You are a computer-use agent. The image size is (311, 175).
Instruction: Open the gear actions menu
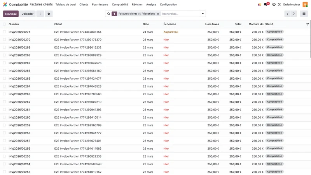pos(49,14)
